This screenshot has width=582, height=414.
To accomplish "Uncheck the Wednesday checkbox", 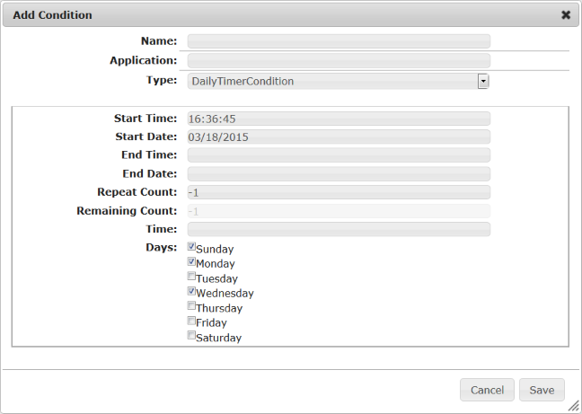I will click(191, 291).
